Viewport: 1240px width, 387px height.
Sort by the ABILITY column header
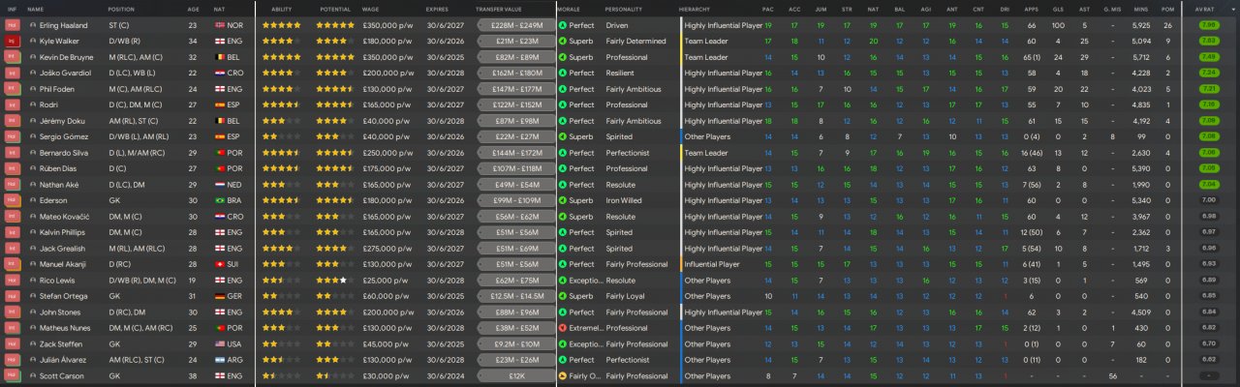click(x=282, y=8)
